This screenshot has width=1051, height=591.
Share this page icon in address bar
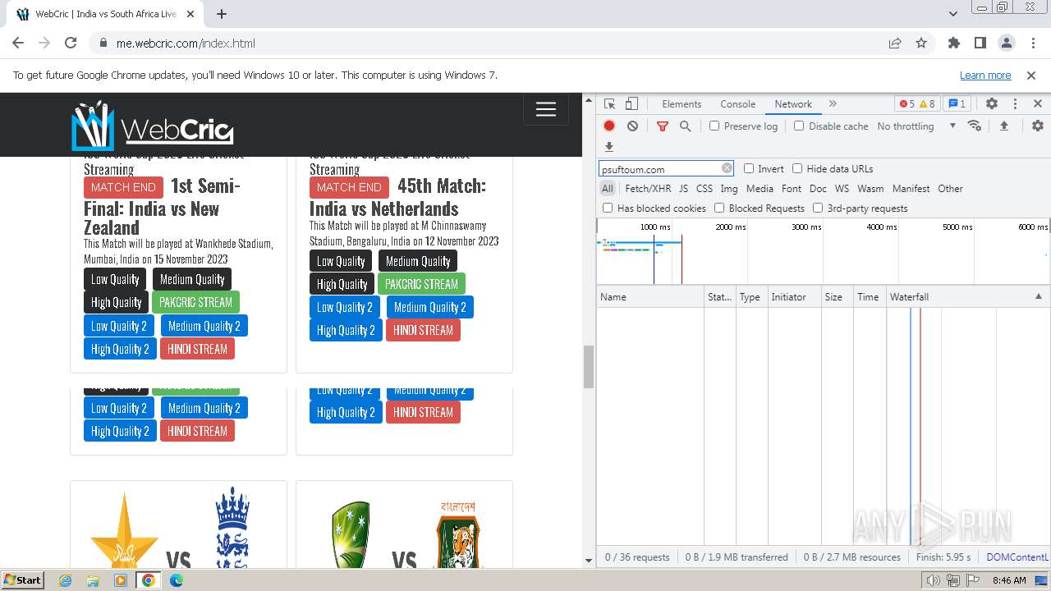(x=895, y=44)
